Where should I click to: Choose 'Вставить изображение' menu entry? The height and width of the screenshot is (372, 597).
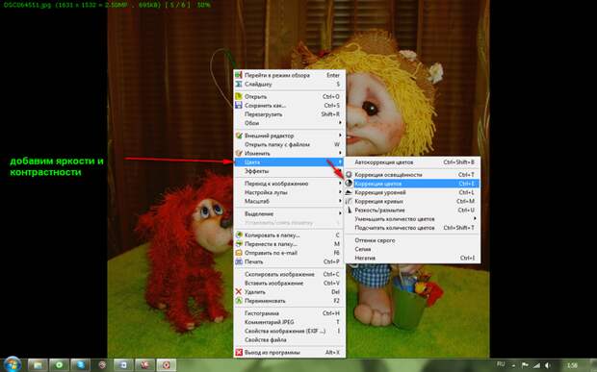tap(290, 283)
